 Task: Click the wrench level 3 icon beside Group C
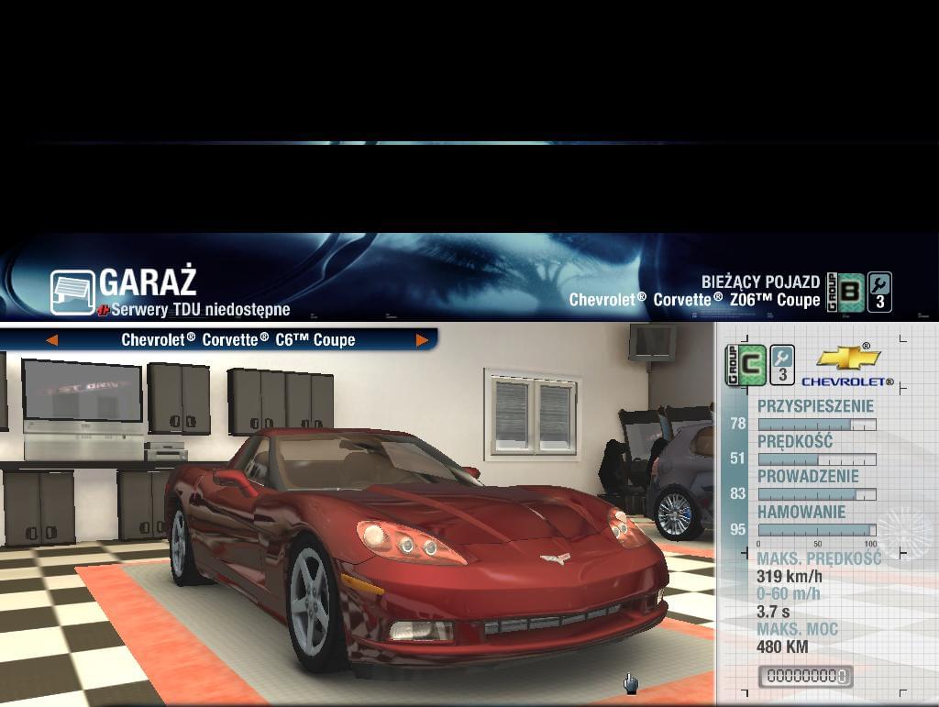[782, 365]
